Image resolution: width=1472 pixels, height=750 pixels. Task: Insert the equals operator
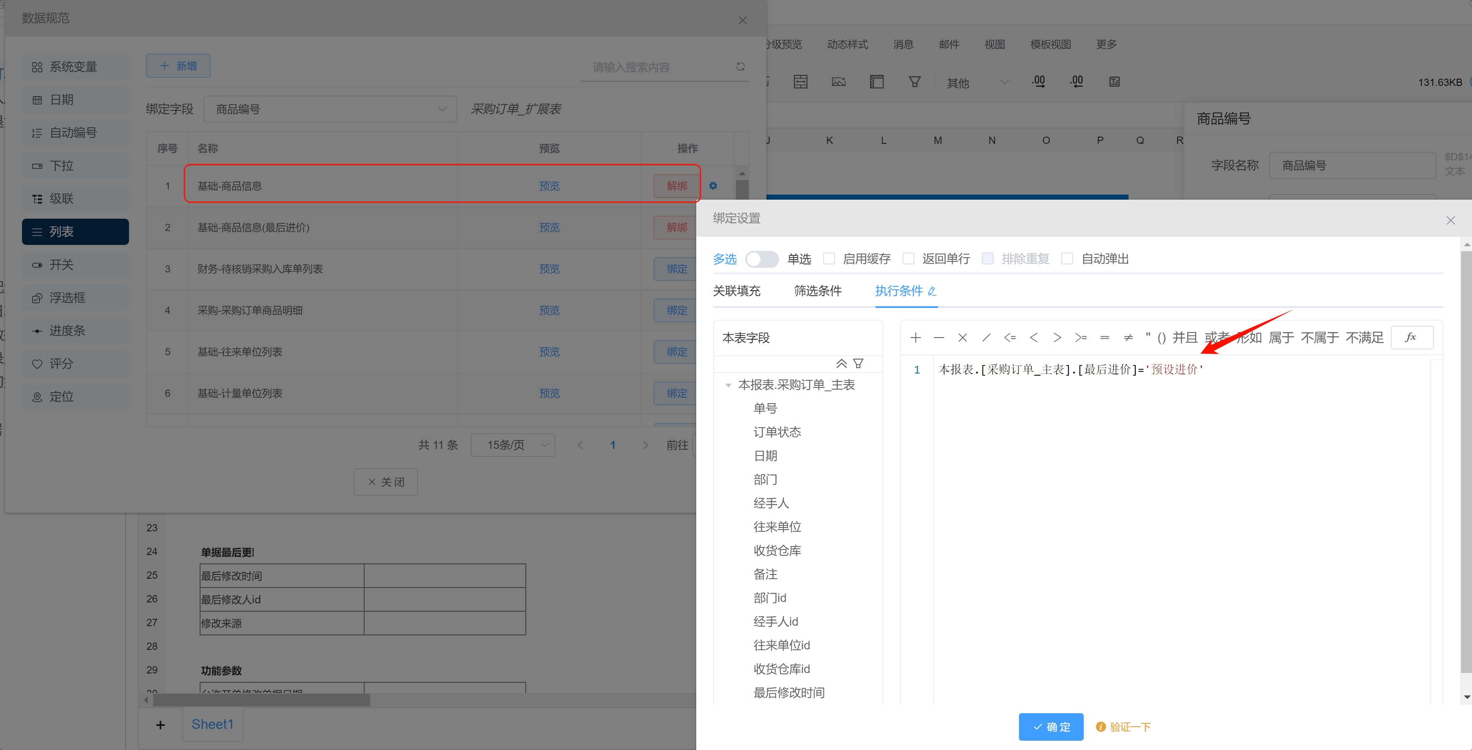1104,338
